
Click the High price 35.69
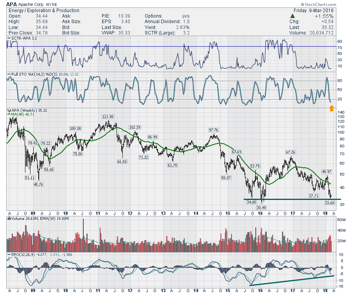[x=41, y=22]
